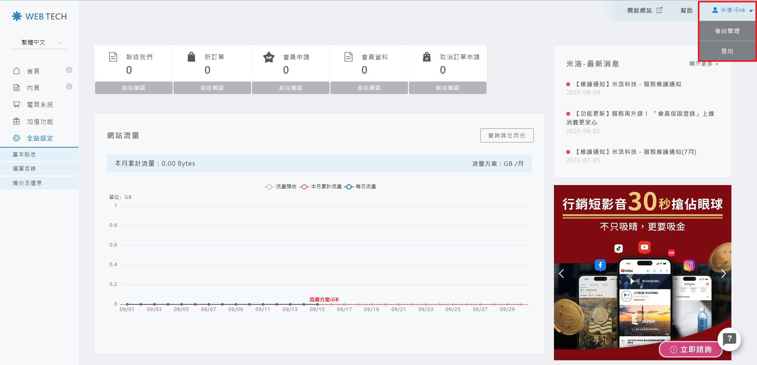Open 基本設定 in the sidebar

click(24, 154)
